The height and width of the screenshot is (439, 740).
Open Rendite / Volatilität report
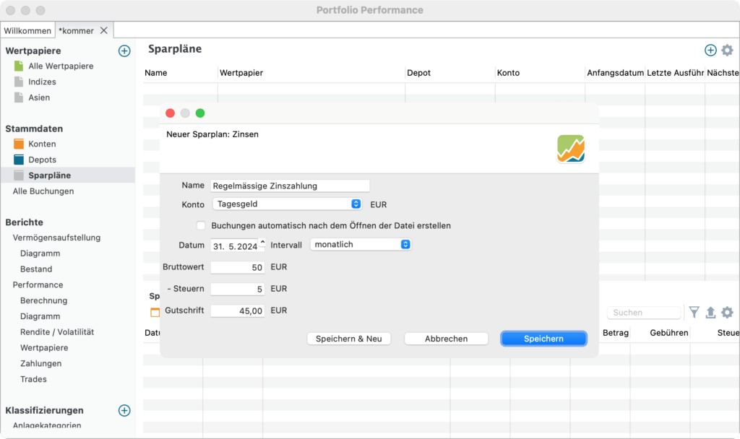point(57,332)
